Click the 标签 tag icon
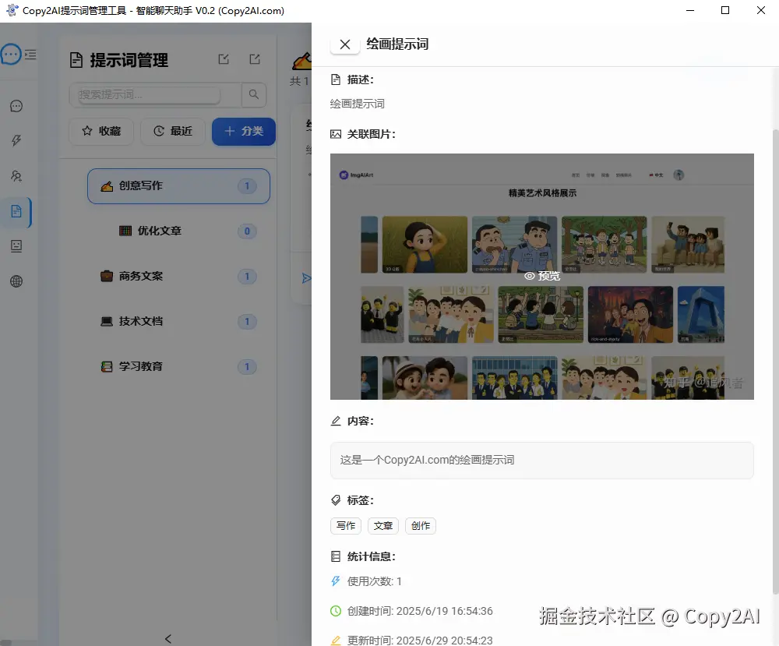 tap(336, 500)
